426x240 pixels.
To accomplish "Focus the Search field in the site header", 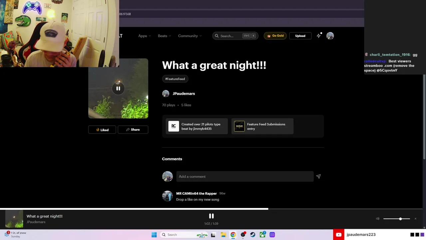I will point(235,36).
